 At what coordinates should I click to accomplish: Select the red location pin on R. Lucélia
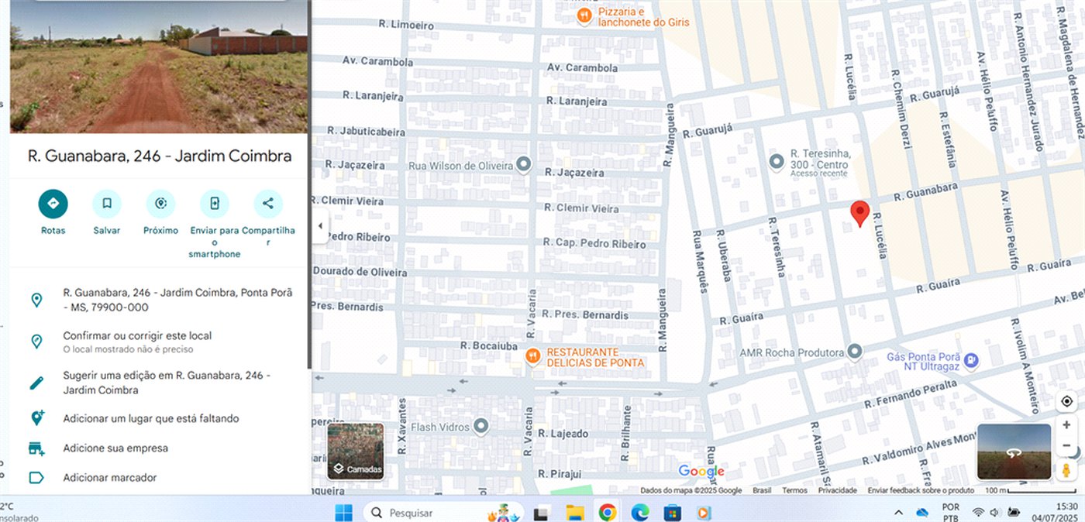pos(859,213)
